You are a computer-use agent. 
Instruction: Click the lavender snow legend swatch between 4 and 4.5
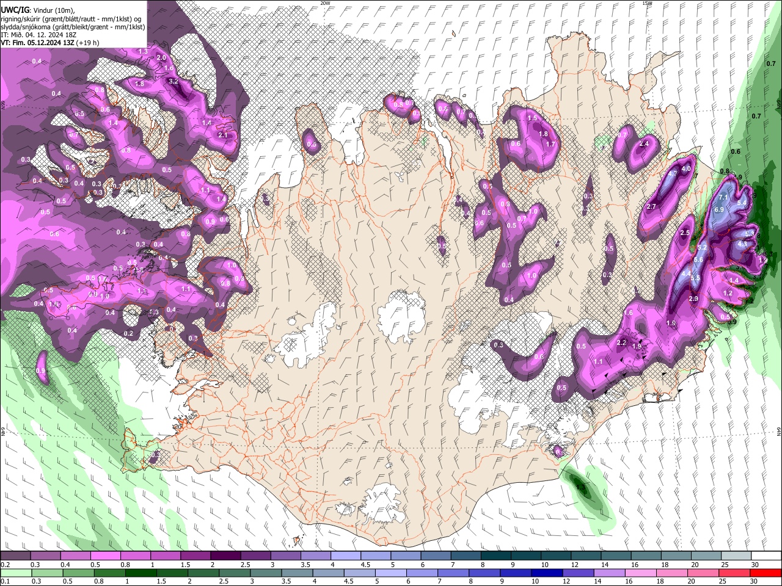point(346,556)
